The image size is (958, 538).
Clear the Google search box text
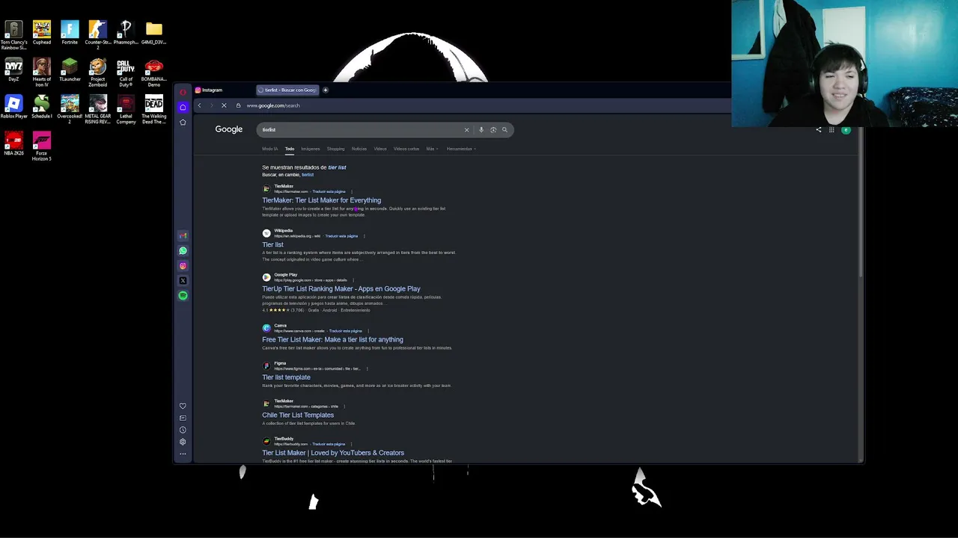click(466, 130)
